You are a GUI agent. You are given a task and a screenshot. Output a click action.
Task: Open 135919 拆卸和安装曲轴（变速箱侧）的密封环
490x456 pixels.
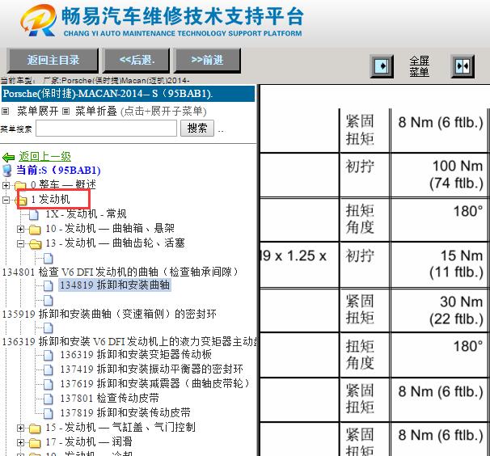coord(109,314)
